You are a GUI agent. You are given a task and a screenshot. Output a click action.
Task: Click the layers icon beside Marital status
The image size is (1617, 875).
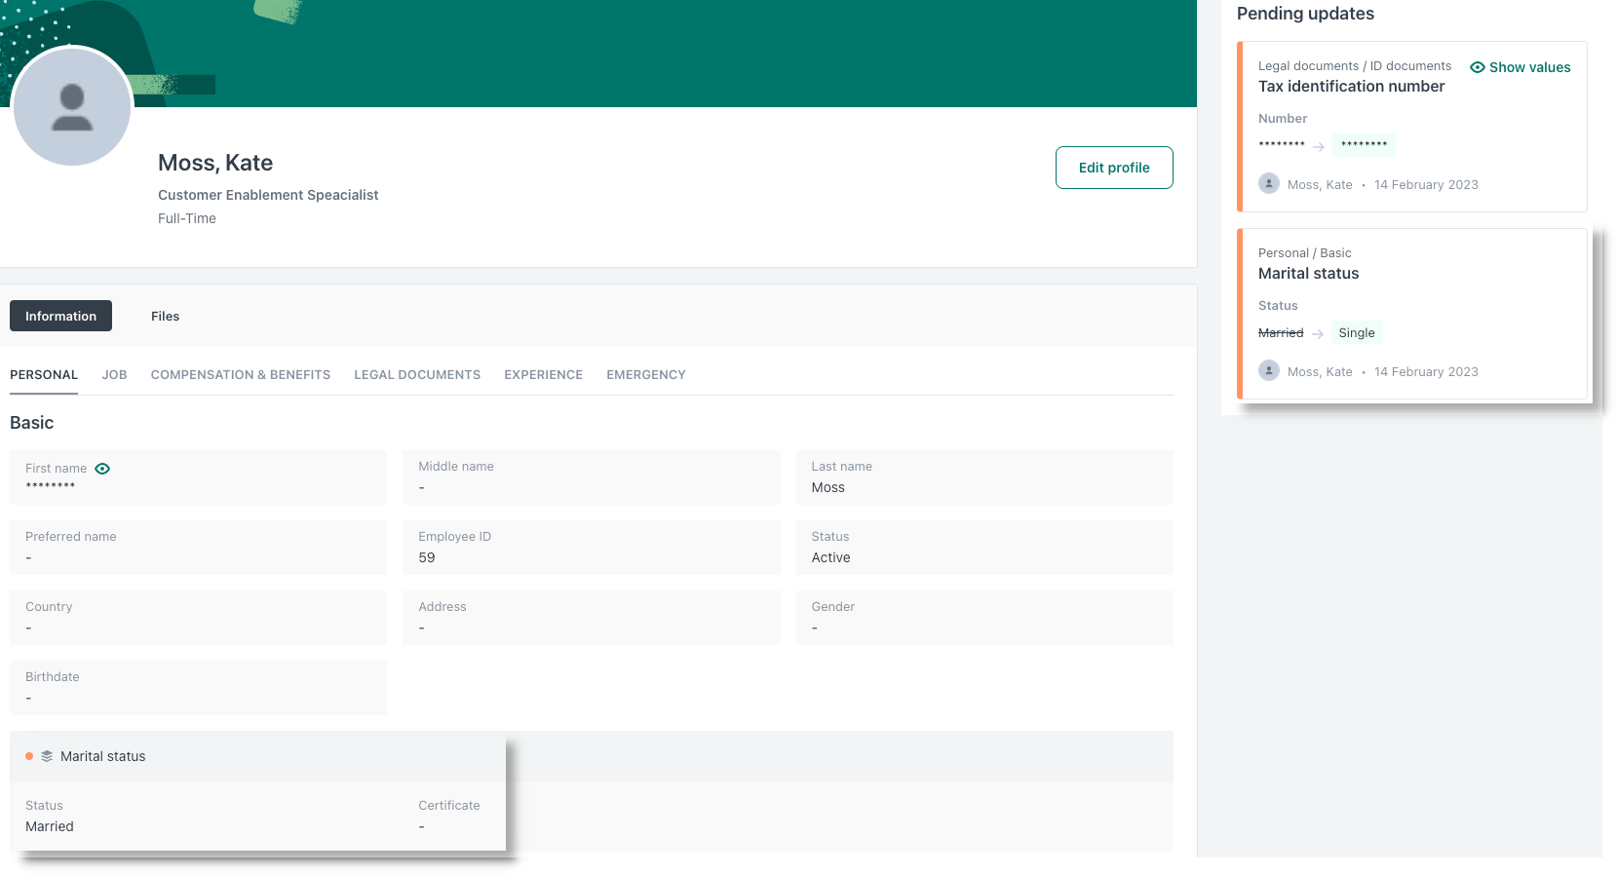47,756
